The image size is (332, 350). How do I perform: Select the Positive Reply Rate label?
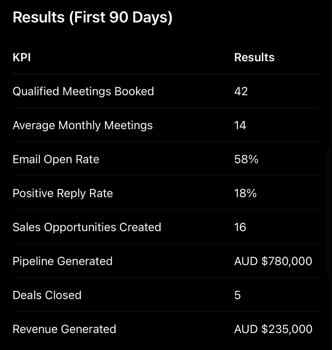(63, 193)
